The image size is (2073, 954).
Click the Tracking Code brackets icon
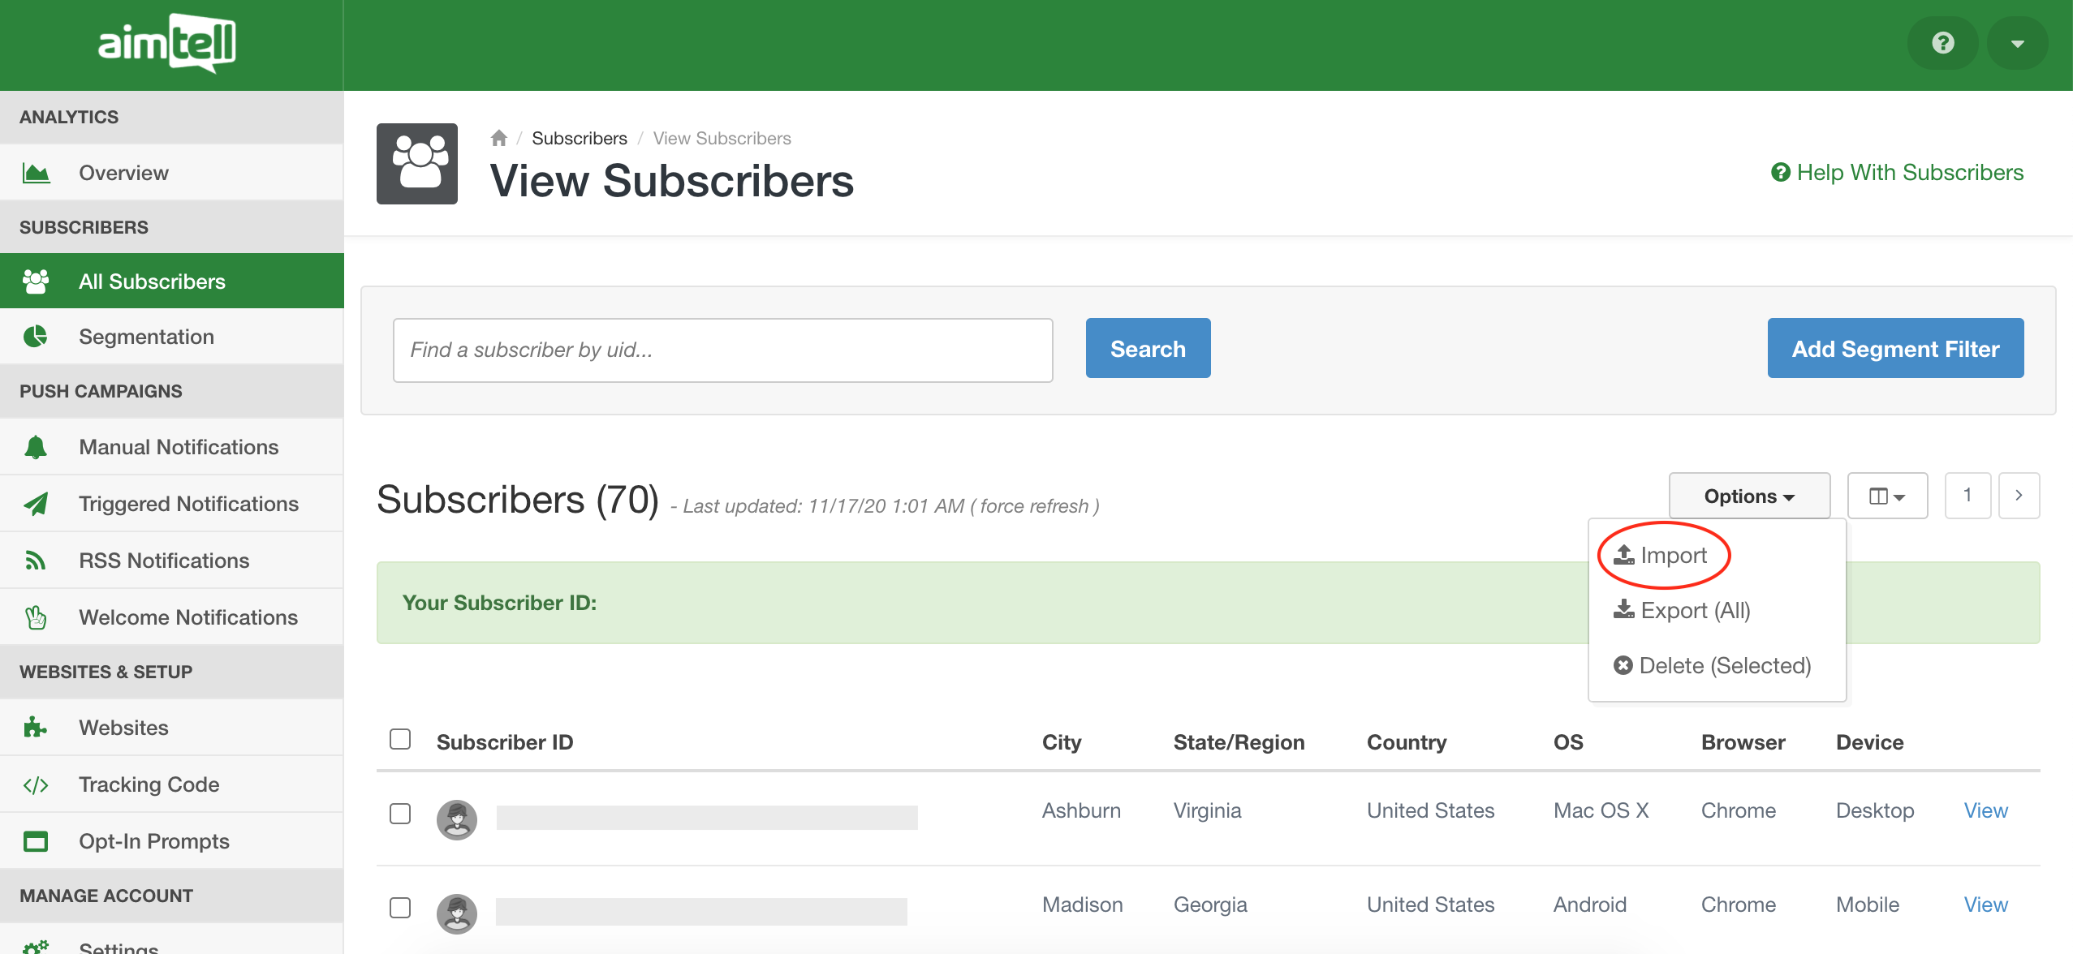36,784
